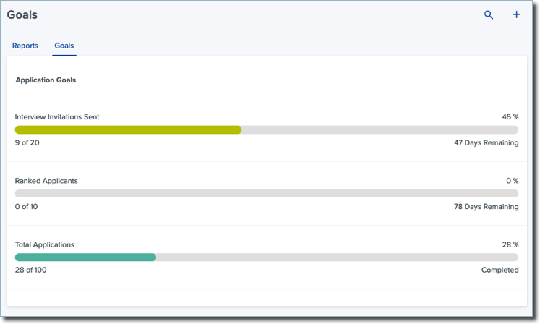Click the 45 % completion value
This screenshot has width=540, height=324.
[x=510, y=117]
